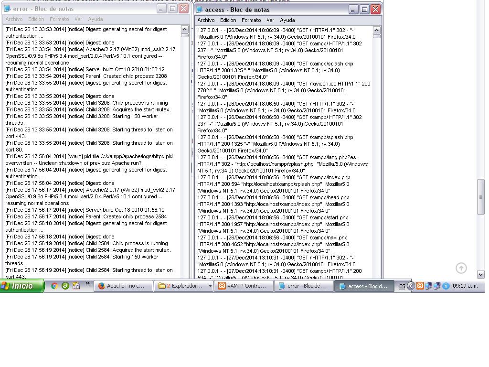
Task: Click access Notepad title bar icon
Action: [x=199, y=10]
